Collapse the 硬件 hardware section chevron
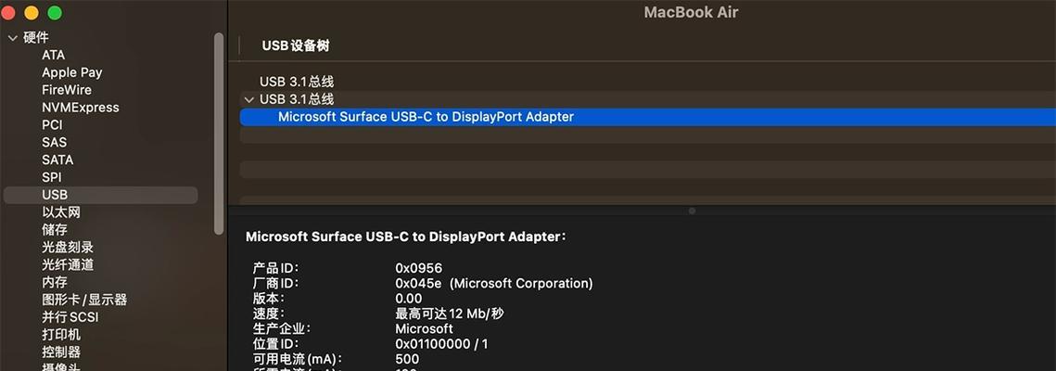Screen dimensions: 1056x371 click(12, 38)
